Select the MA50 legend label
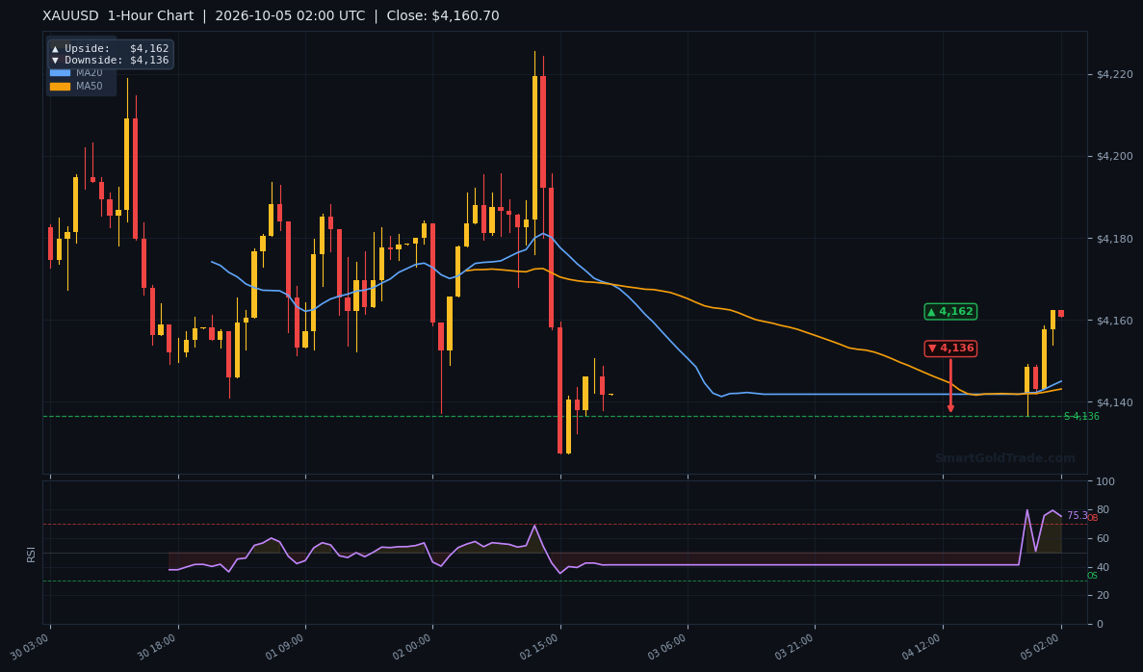The width and height of the screenshot is (1143, 672). pyautogui.click(x=89, y=86)
